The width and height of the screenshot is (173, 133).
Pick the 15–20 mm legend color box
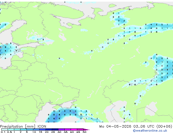tap(42, 129)
